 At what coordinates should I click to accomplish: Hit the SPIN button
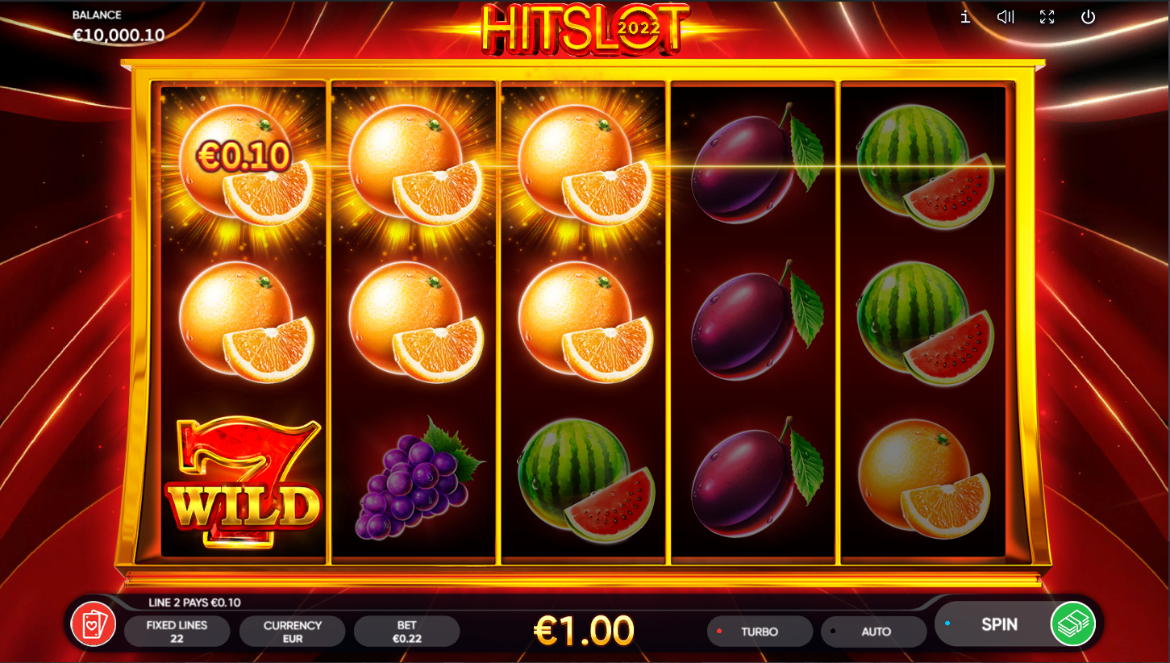(x=998, y=624)
